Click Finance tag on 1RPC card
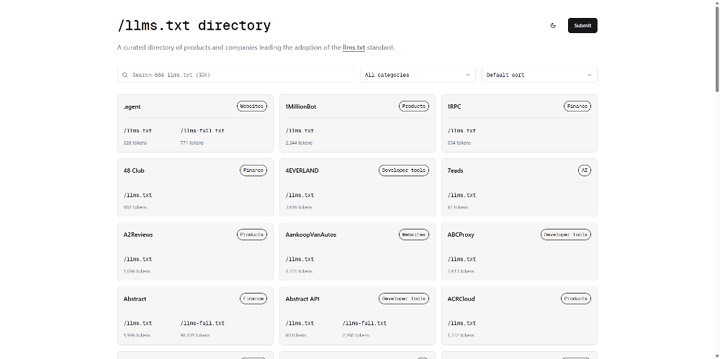 (x=577, y=106)
